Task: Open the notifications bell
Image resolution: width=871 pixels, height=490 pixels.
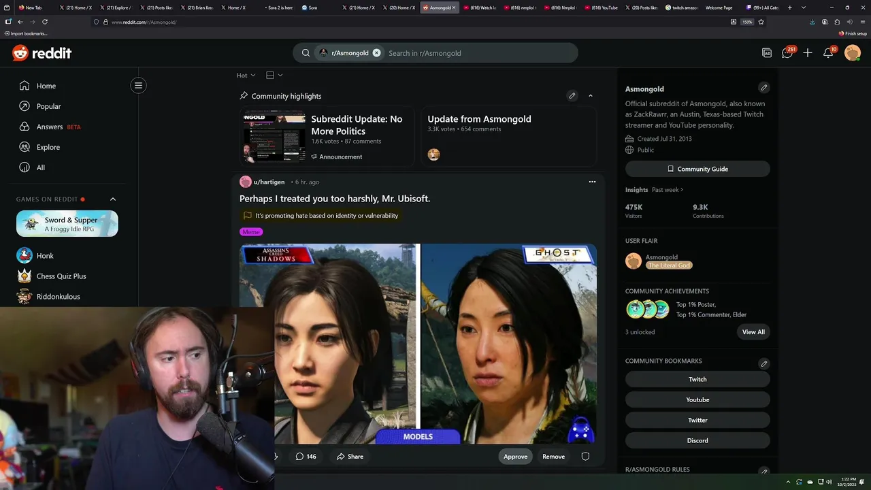Action: point(828,53)
